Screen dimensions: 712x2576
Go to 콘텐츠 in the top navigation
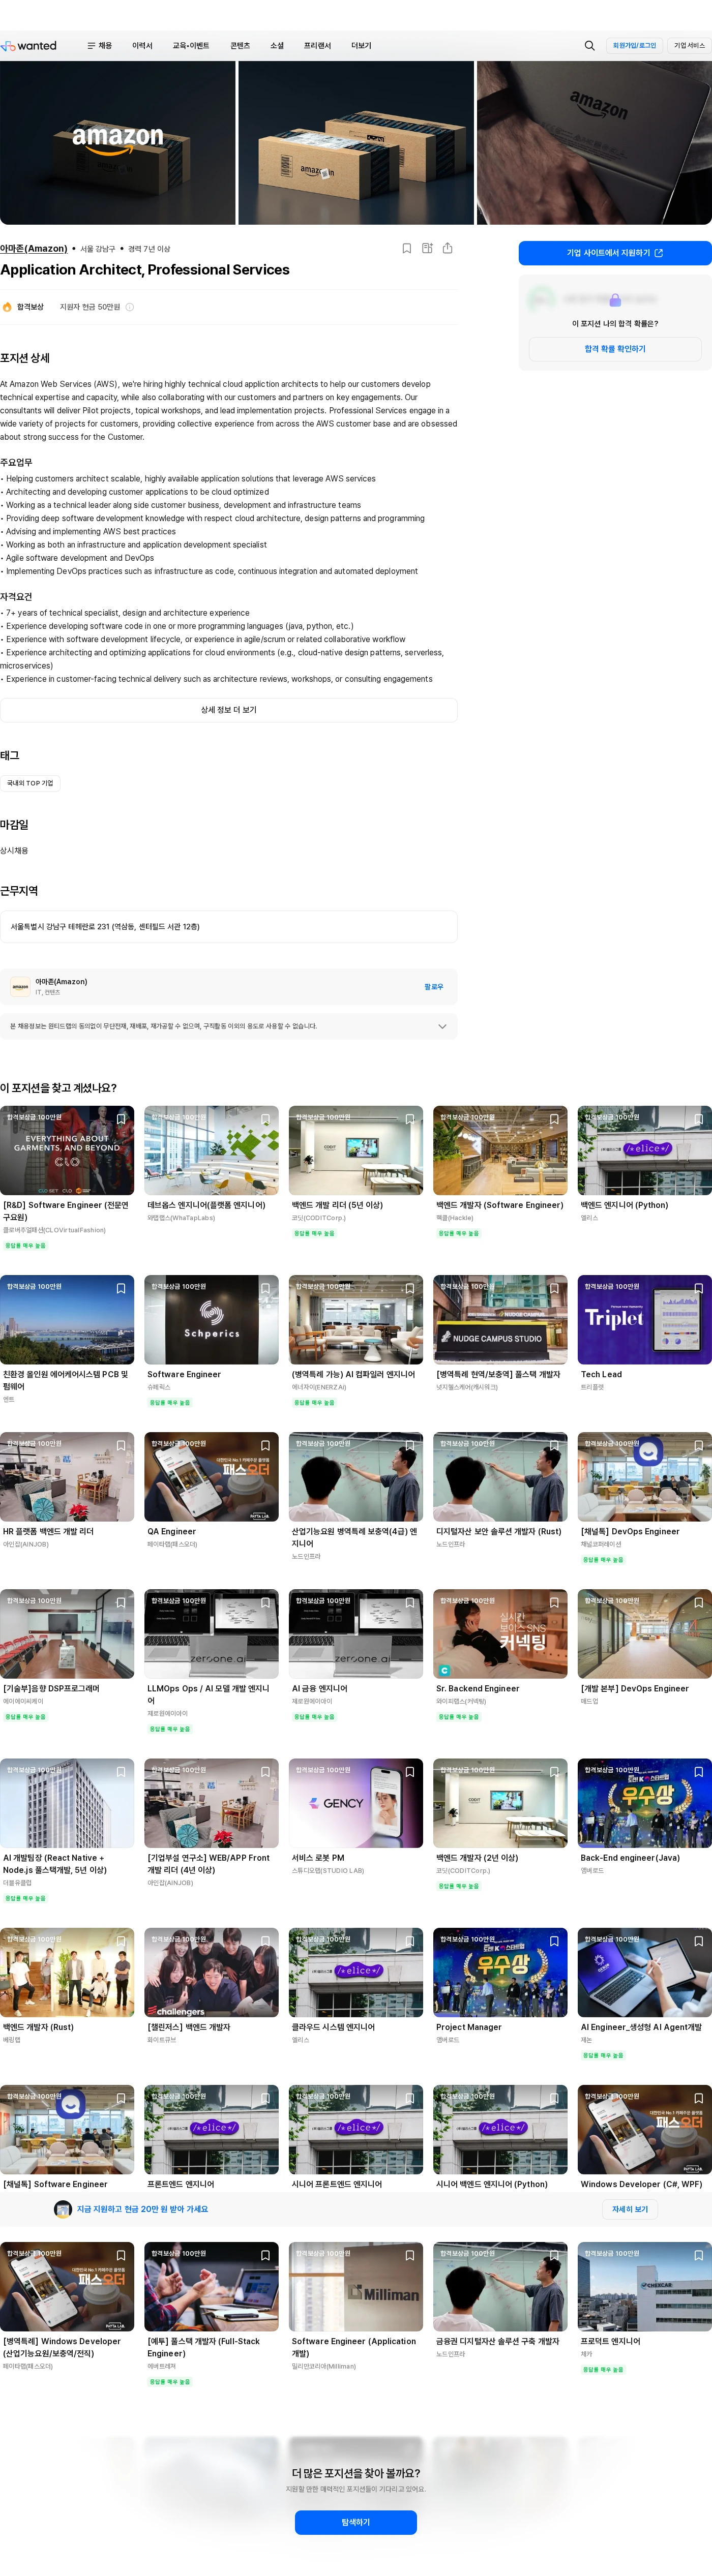tap(240, 46)
